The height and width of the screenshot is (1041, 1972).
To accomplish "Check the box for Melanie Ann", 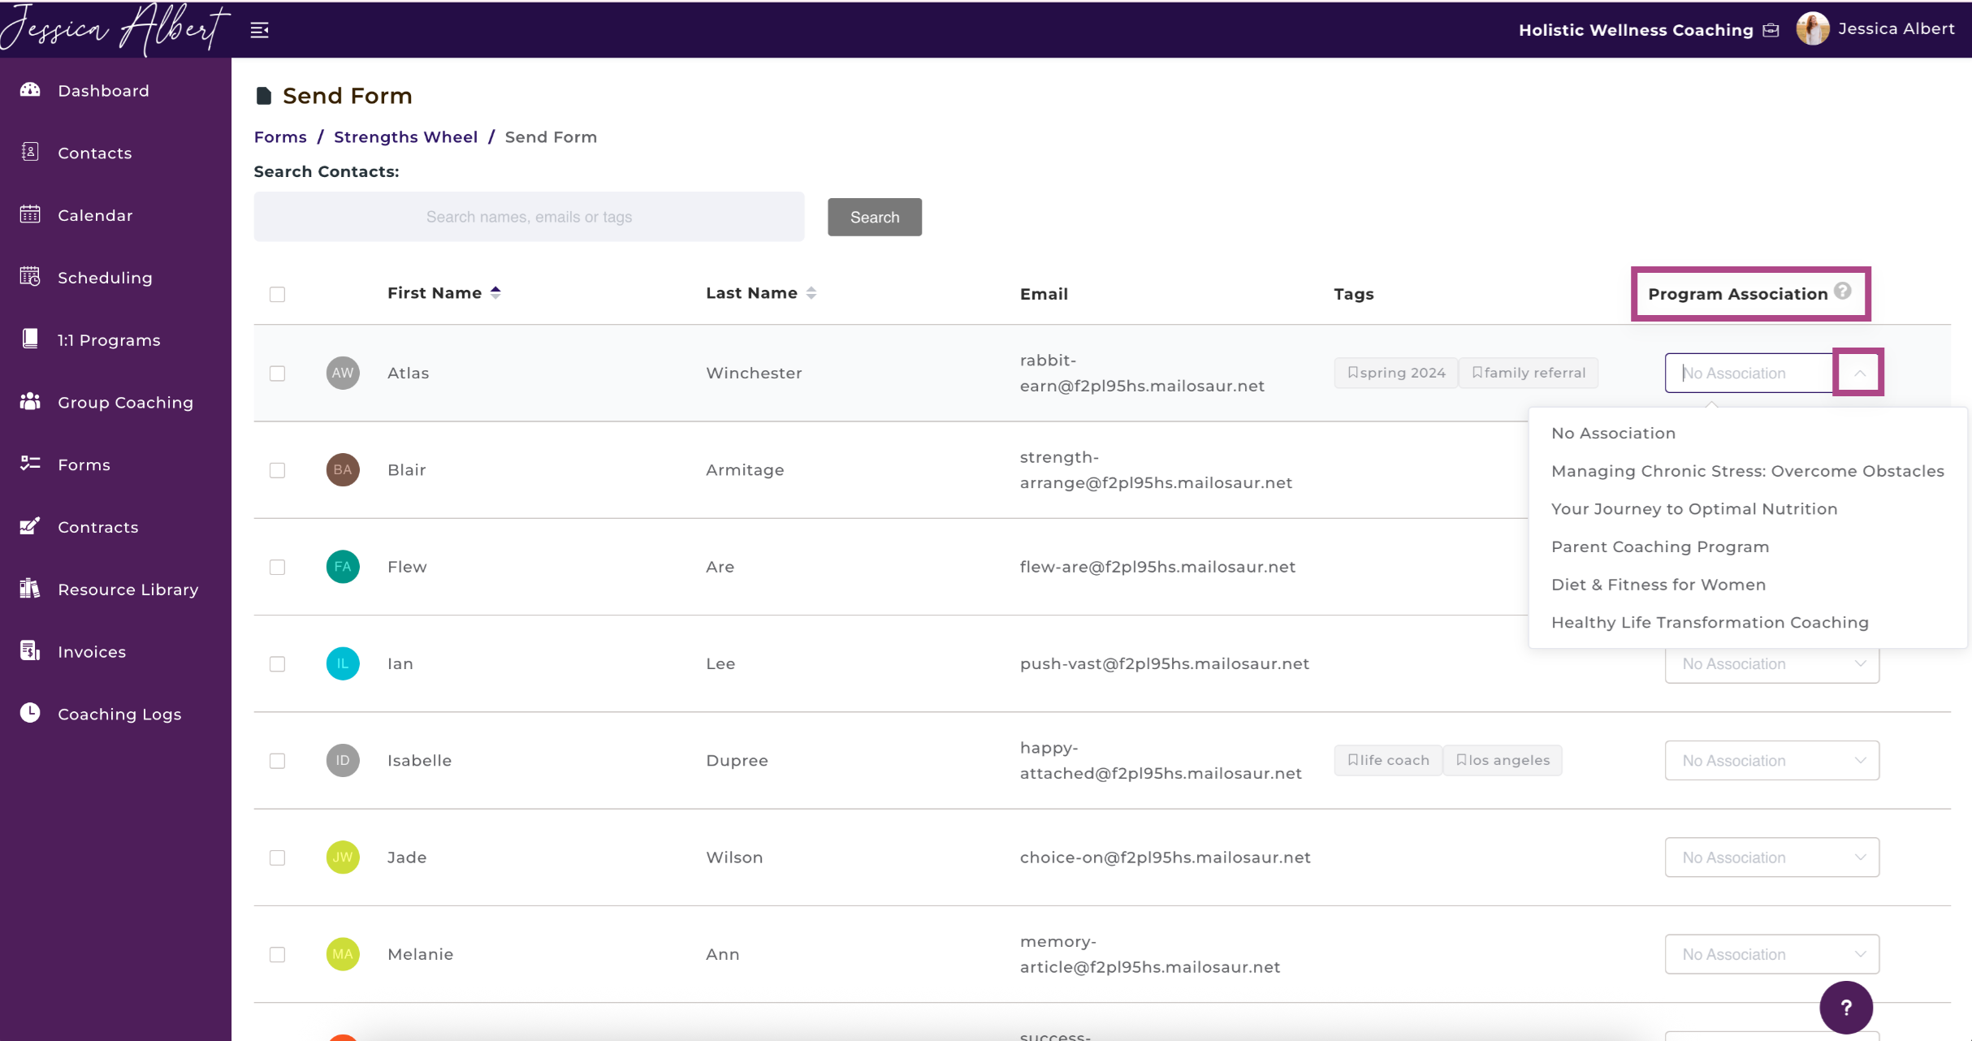I will (277, 953).
